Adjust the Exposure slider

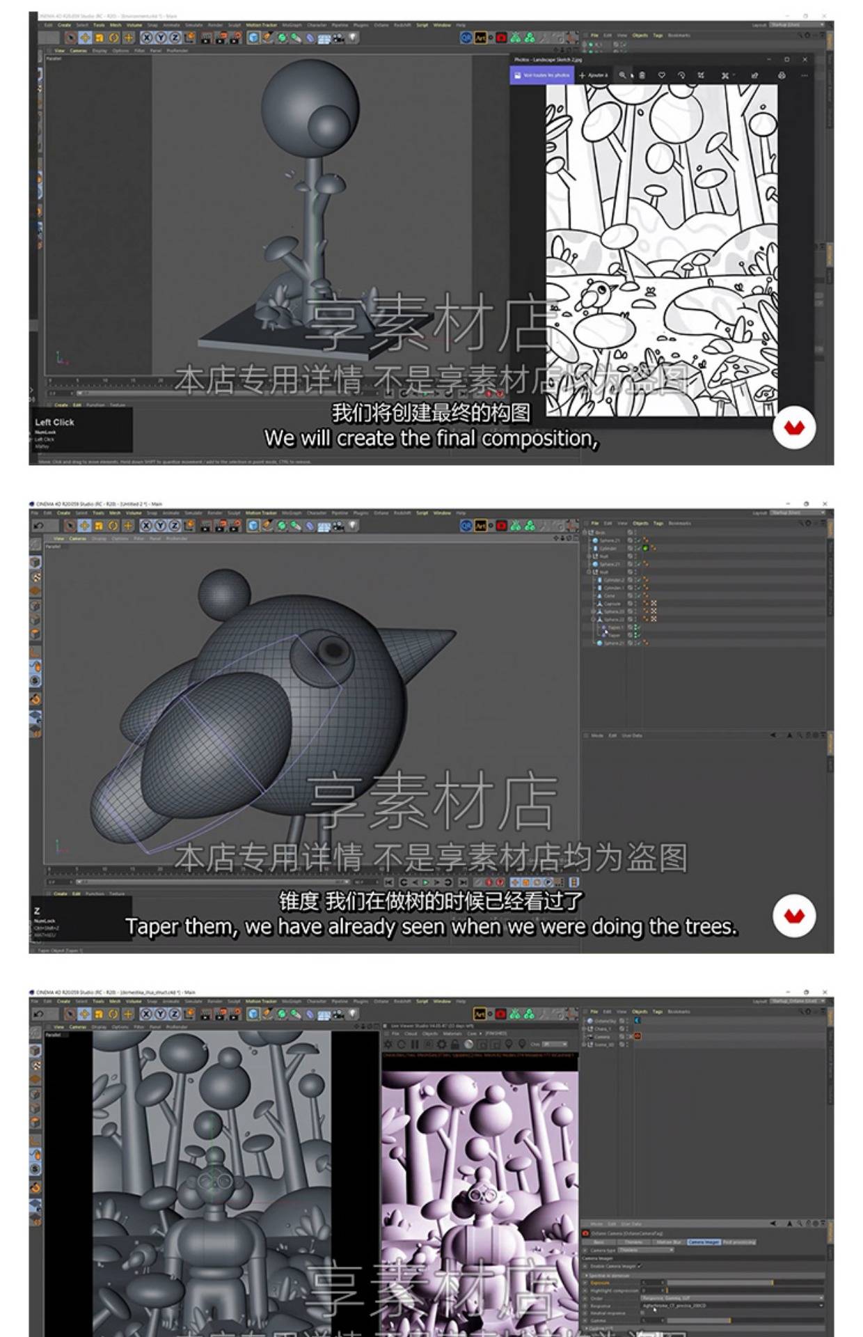745,1283
